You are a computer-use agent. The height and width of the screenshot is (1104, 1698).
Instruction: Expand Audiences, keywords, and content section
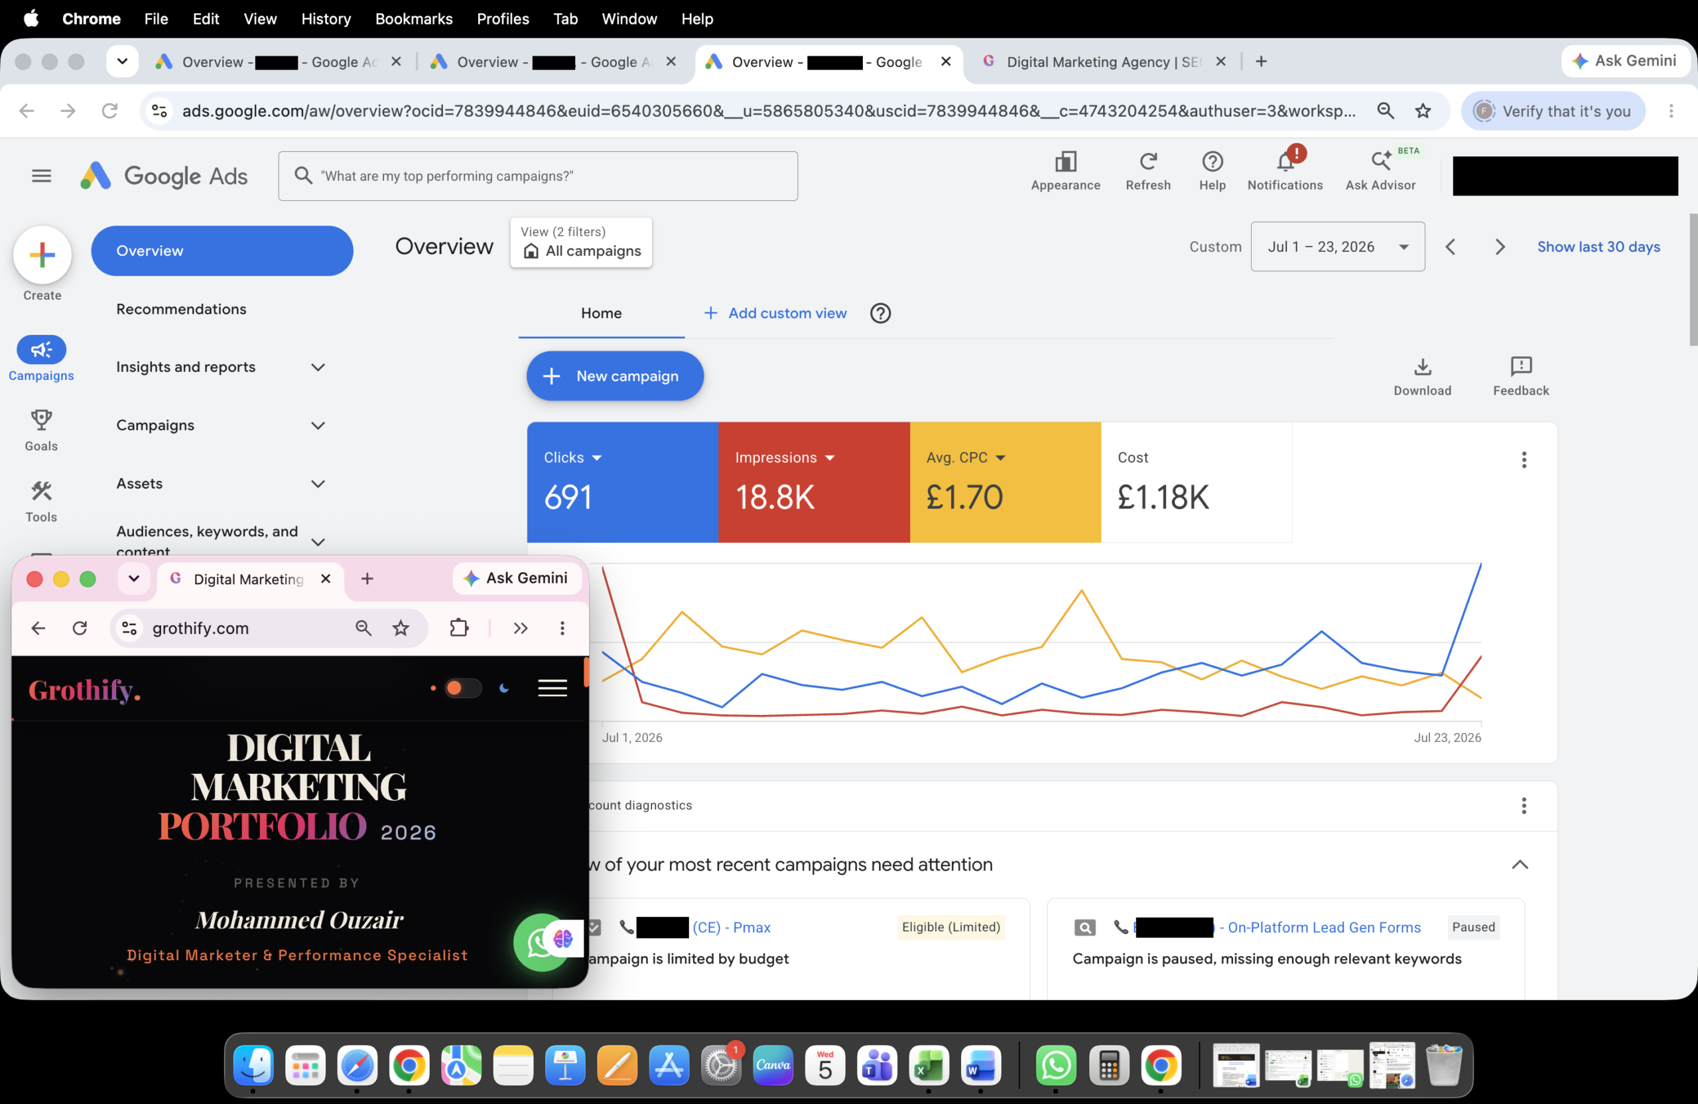318,542
